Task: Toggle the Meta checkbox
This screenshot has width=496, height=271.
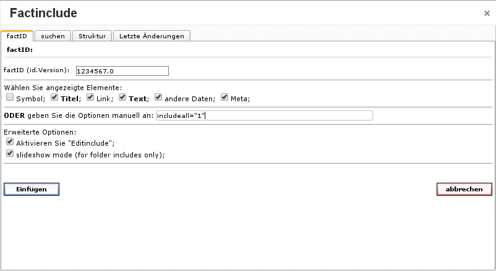Action: 224,98
